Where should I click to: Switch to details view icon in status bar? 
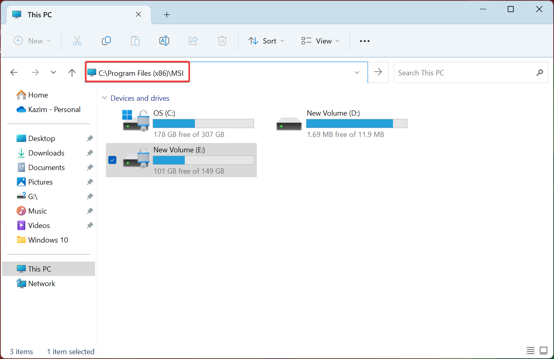click(531, 351)
